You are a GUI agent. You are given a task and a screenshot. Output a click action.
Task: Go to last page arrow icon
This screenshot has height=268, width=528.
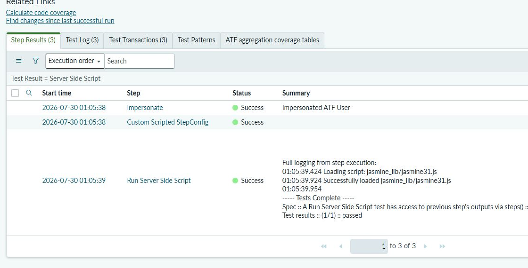(x=443, y=246)
